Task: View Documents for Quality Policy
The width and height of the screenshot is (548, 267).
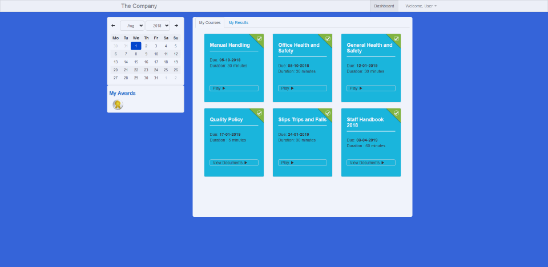Action: click(234, 163)
